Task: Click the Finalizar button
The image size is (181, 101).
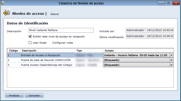Action: point(14,95)
